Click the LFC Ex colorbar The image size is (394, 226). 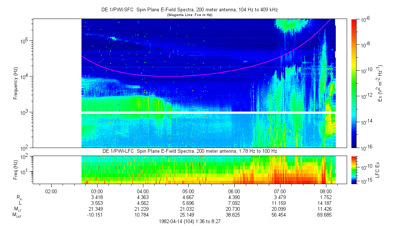354,170
